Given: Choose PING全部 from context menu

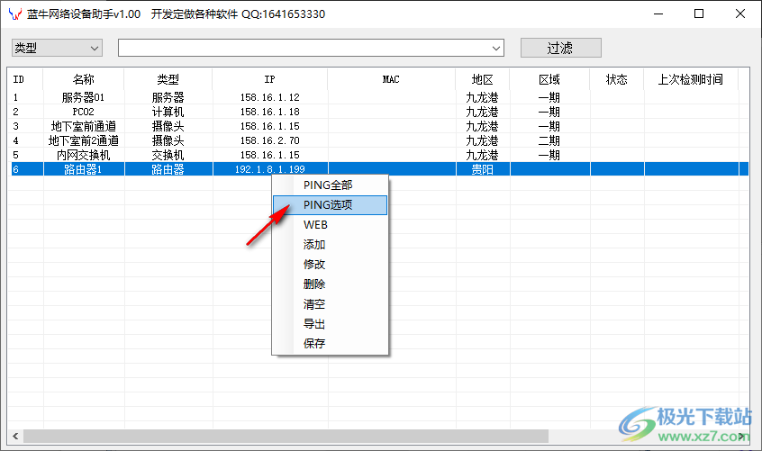Looking at the screenshot, I should (328, 185).
